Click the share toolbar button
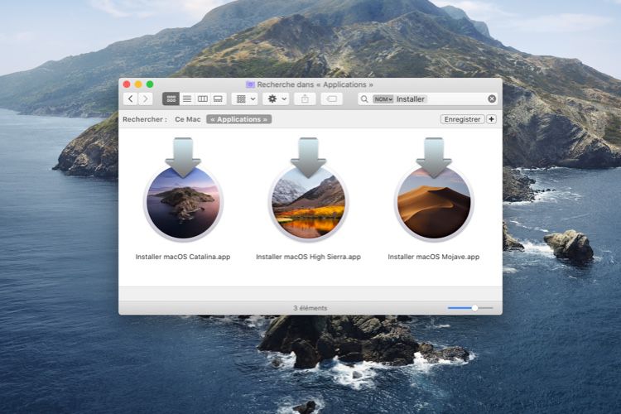The height and width of the screenshot is (414, 621). (x=305, y=99)
